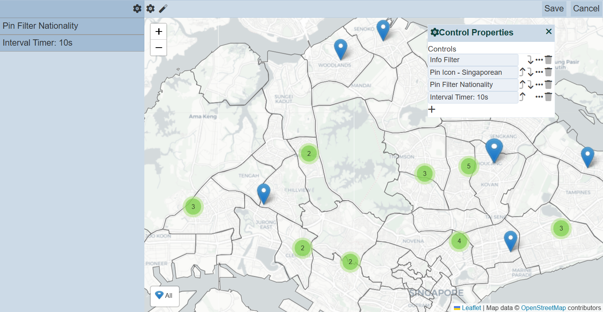
Task: Move Info Filter control down
Action: pos(531,60)
